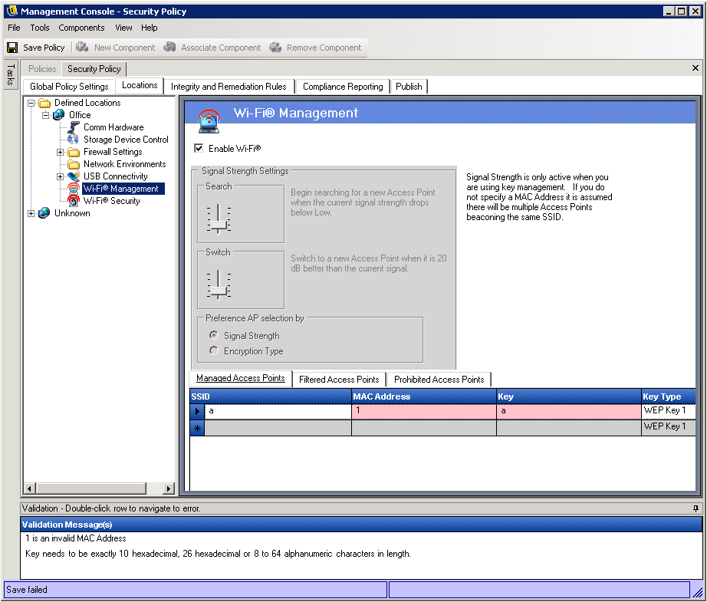Toggle the Enable Wi-Fi checkbox
Screen dimensions: 707x602
(x=199, y=148)
